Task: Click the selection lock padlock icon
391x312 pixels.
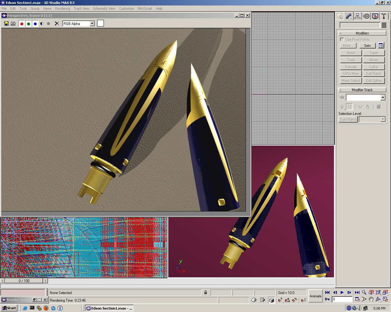Action: (x=206, y=292)
